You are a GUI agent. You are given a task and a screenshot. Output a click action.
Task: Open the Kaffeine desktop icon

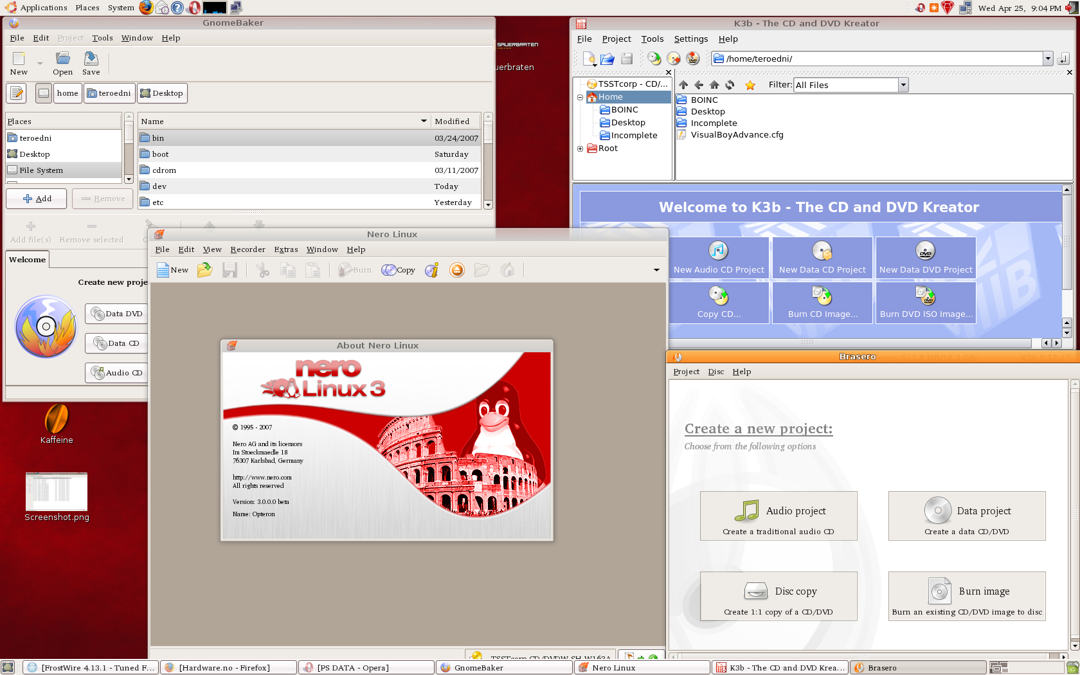point(57,424)
